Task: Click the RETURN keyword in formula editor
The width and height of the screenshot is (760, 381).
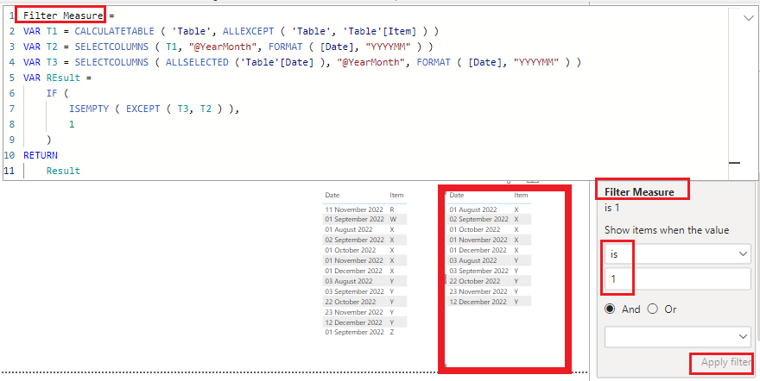Action: tap(41, 155)
